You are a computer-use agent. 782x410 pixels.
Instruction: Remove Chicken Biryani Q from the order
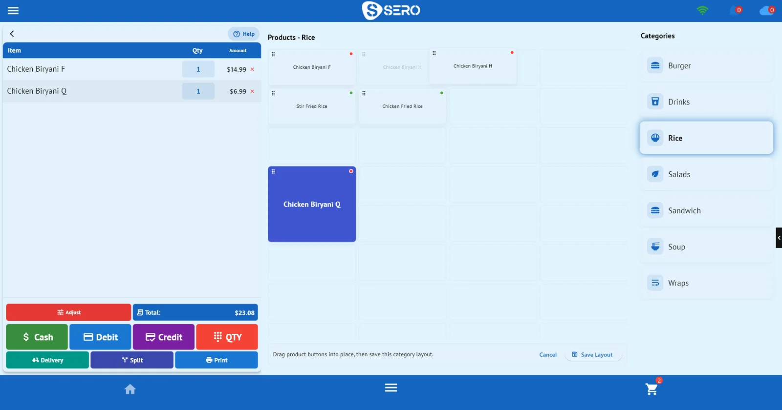[x=252, y=91]
